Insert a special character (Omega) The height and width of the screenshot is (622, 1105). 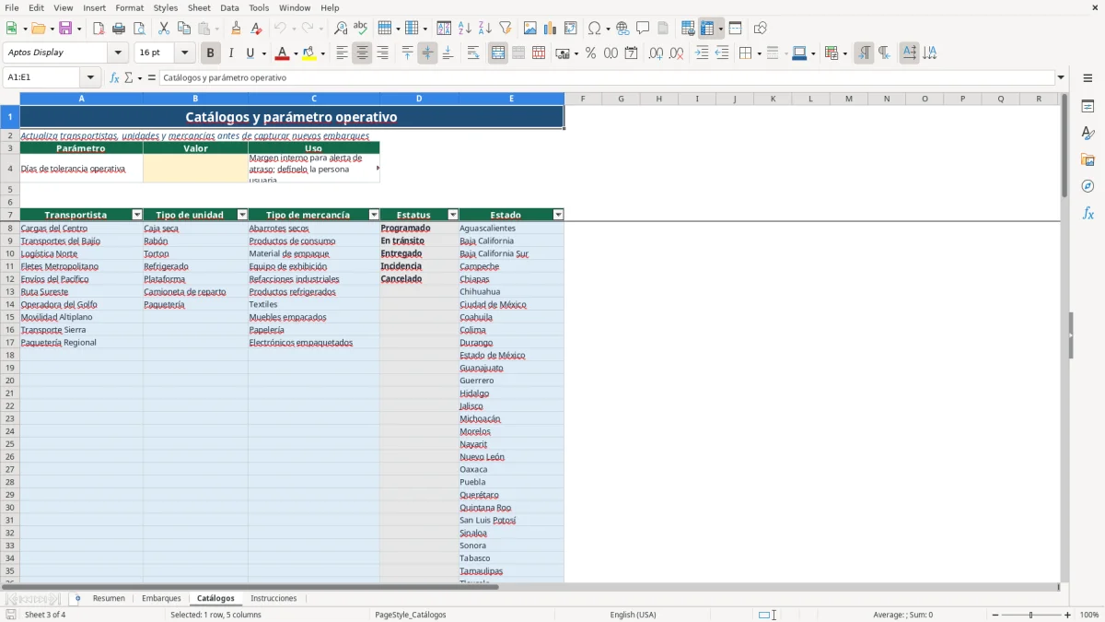(x=595, y=29)
